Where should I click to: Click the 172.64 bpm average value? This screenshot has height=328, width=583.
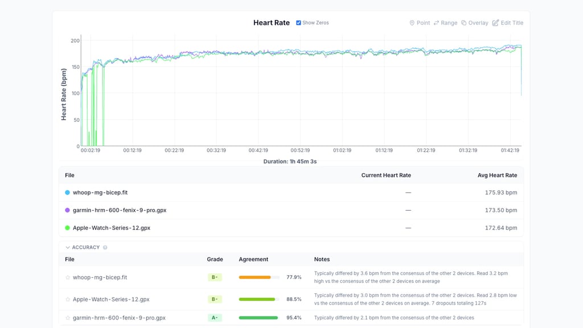(x=501, y=228)
